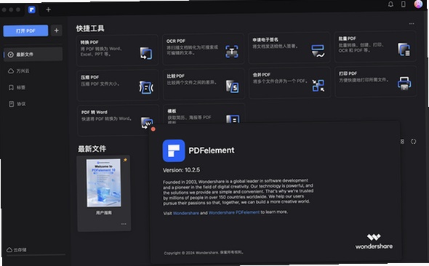Click the copyright 2024 Wondershare text
The width and height of the screenshot is (429, 266).
204,253
